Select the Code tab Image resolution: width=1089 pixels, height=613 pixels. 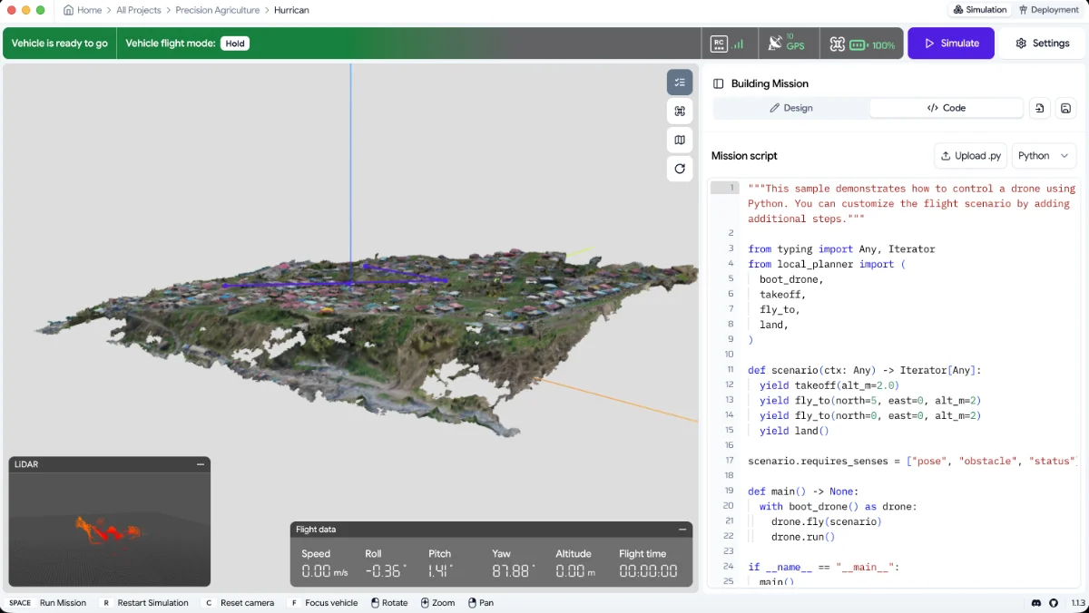tap(947, 108)
